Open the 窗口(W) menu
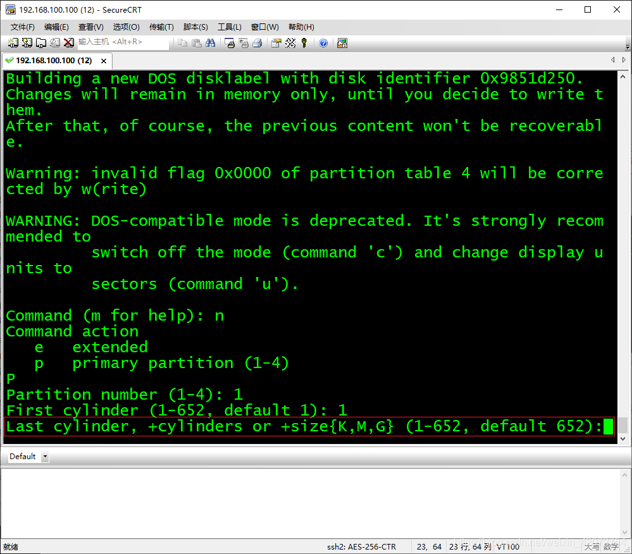632x554 pixels. pos(265,27)
